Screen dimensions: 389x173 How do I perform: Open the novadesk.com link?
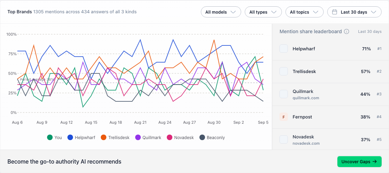[306, 143]
